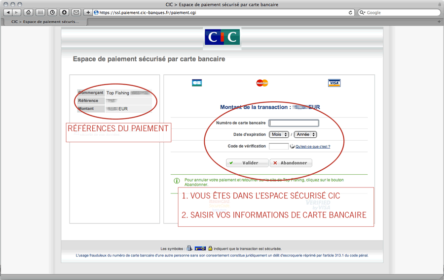Focus the Code de vérification field
The height and width of the screenshot is (280, 444).
click(x=279, y=146)
